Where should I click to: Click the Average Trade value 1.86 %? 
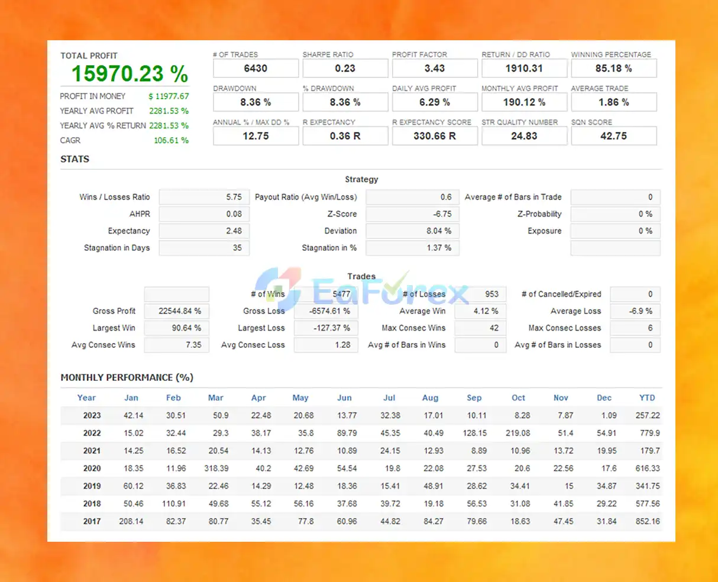[613, 102]
